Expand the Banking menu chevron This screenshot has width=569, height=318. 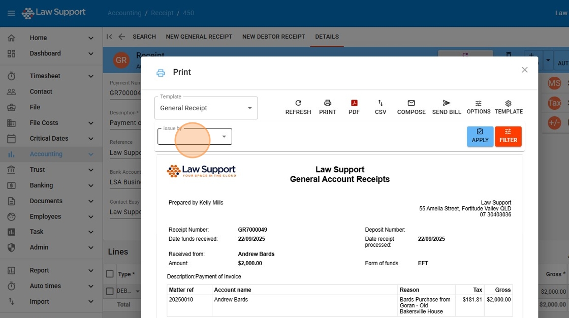click(x=91, y=185)
